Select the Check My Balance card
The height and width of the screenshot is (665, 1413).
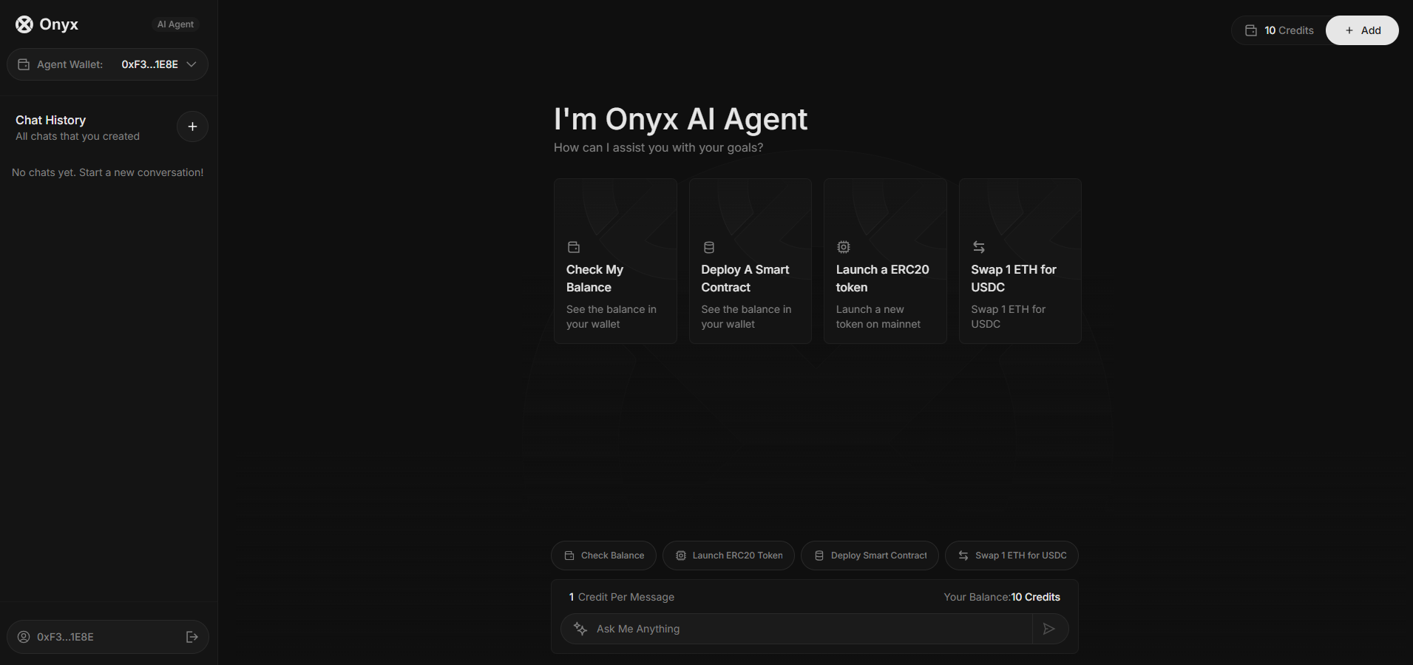615,261
